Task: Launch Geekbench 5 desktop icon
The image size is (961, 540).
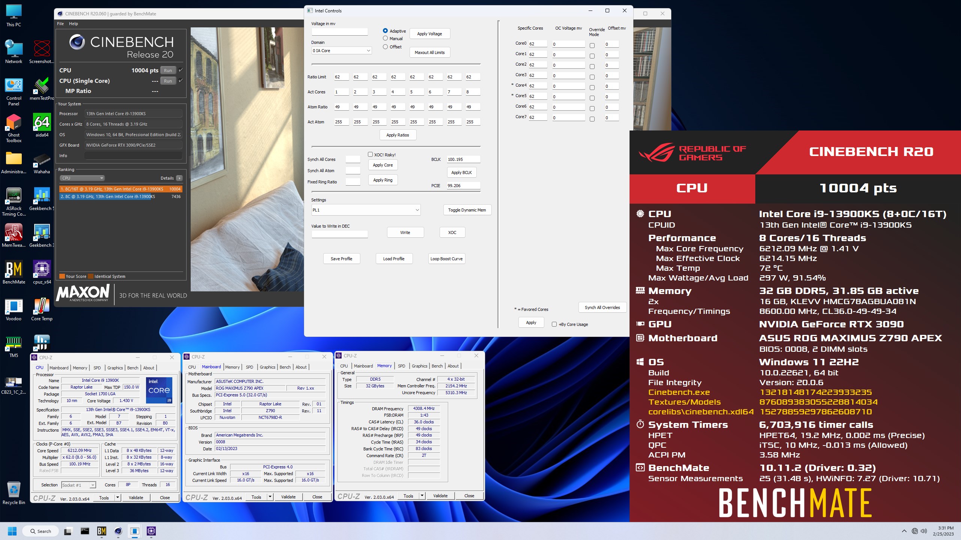Action: pyautogui.click(x=42, y=199)
